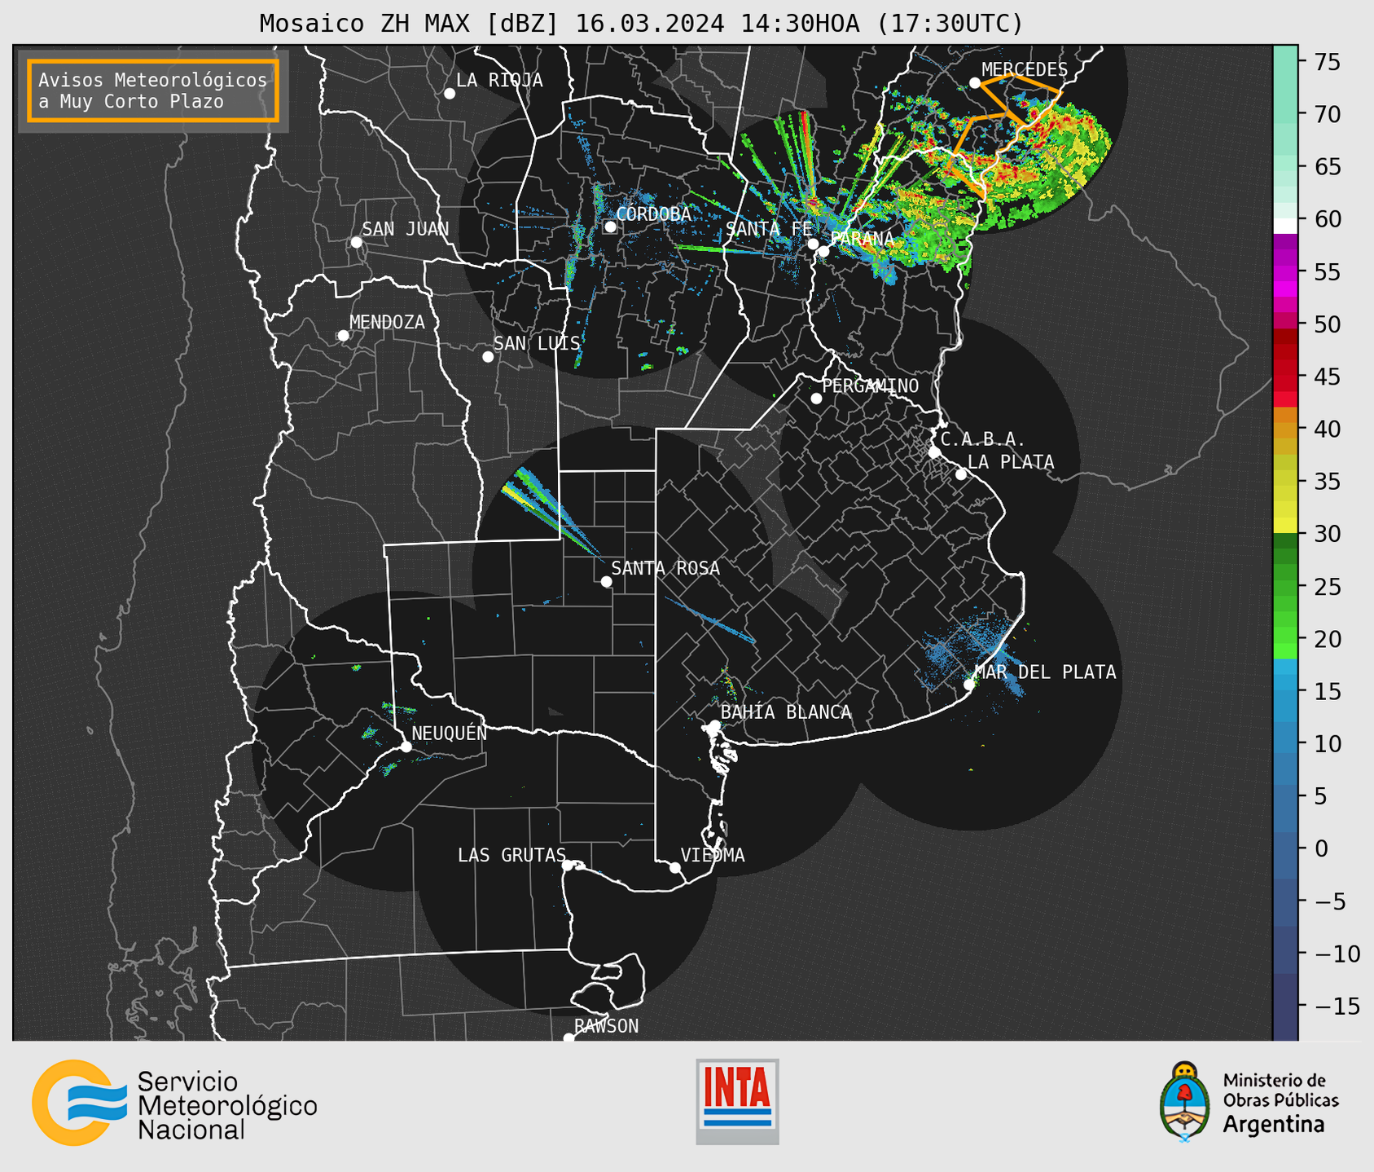
Task: Click the VIEDMA label text
Action: 713,856
